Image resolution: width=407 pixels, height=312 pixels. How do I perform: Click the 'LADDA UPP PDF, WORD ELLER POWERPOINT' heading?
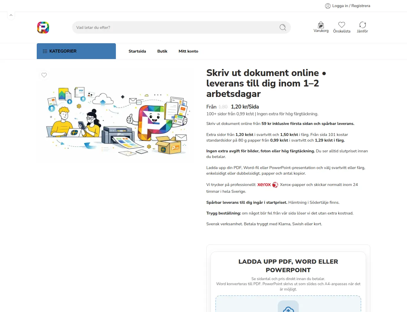288,266
